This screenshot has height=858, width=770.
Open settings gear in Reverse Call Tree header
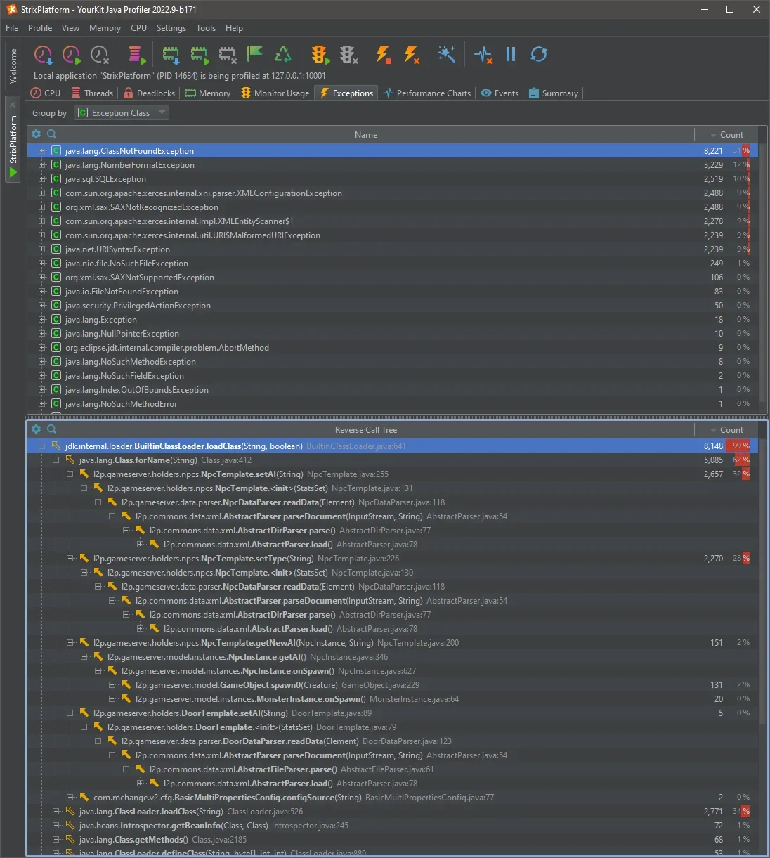coord(37,429)
